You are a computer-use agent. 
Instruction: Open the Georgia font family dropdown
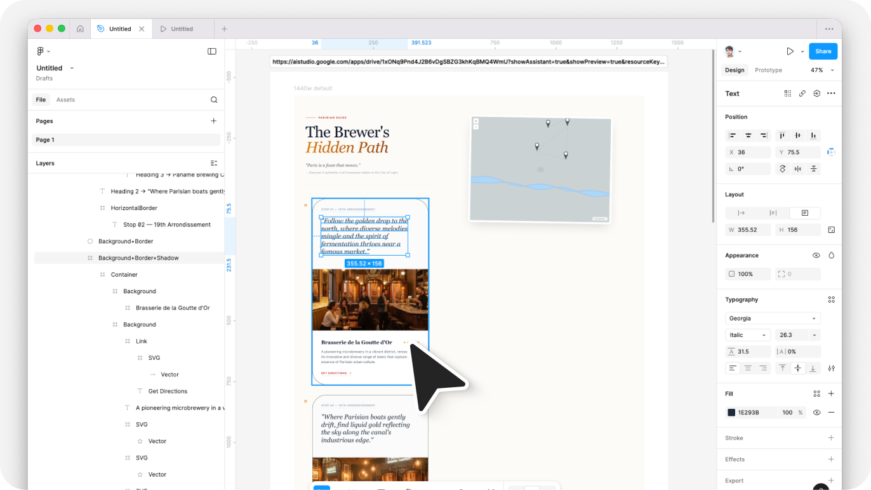coord(773,318)
